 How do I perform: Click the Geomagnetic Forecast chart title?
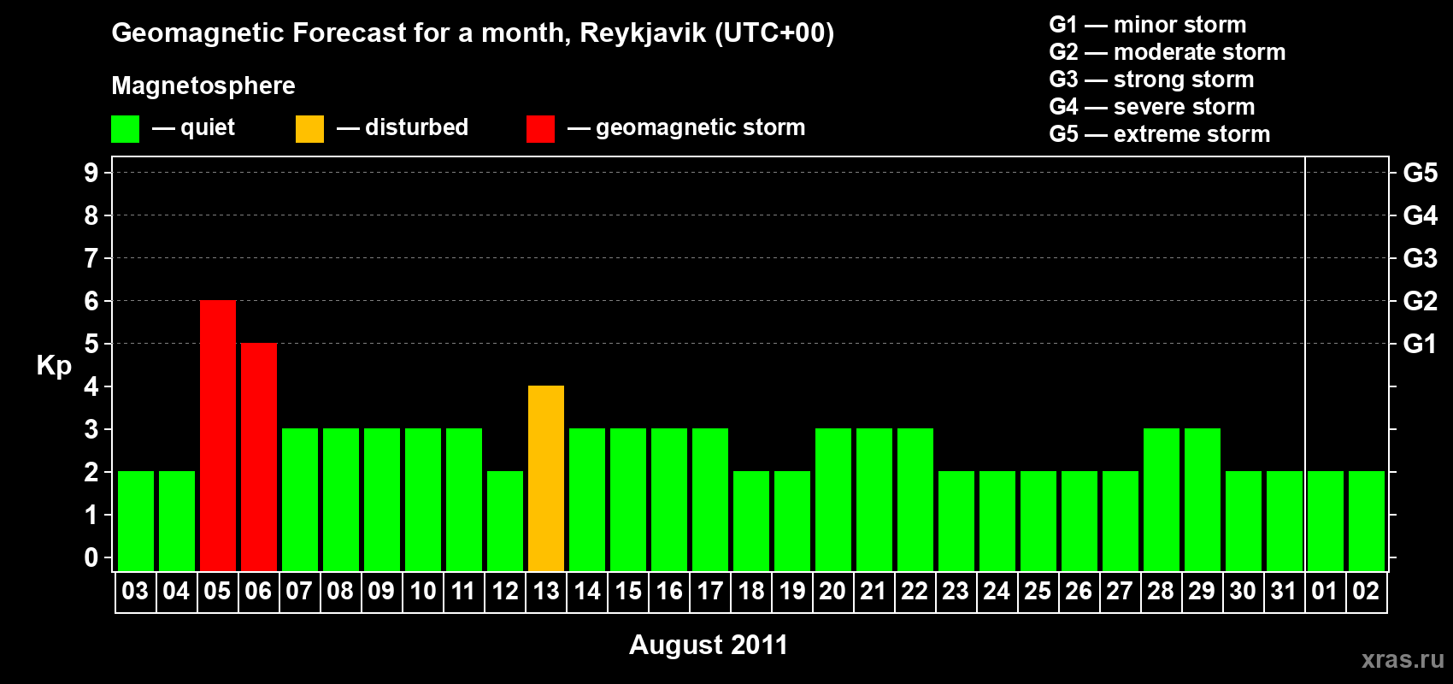click(473, 33)
